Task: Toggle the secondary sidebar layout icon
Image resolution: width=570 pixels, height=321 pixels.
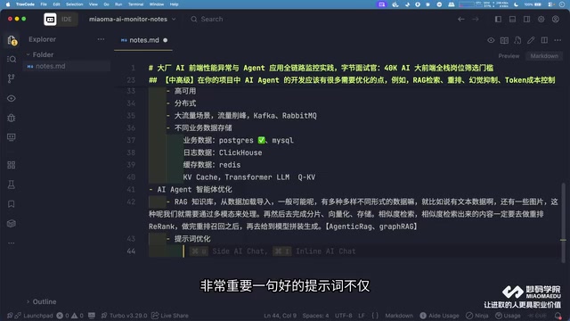Action: (x=526, y=19)
